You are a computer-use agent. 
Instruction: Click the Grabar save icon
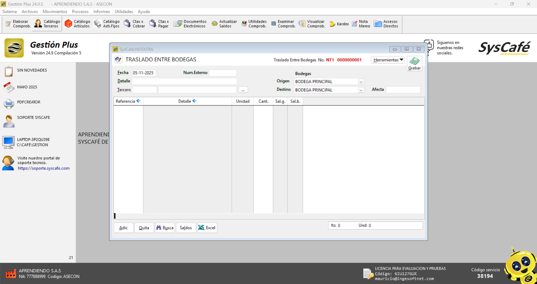414,63
